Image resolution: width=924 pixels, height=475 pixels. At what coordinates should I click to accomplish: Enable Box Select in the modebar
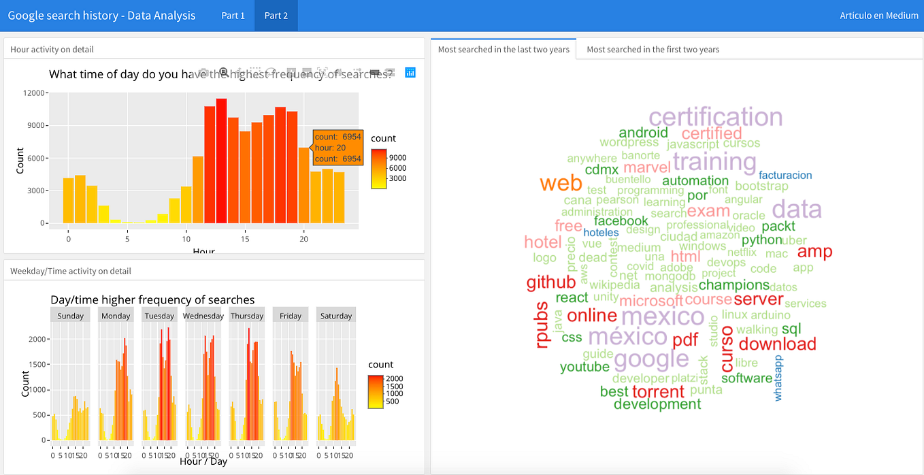(254, 71)
